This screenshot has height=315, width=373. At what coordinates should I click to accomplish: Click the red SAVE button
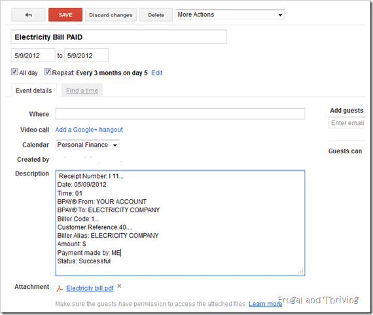click(x=65, y=15)
